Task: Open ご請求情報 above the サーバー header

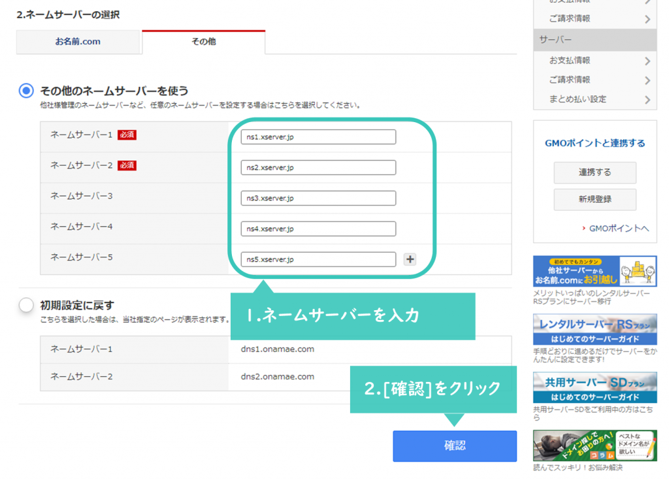Action: 570,18
